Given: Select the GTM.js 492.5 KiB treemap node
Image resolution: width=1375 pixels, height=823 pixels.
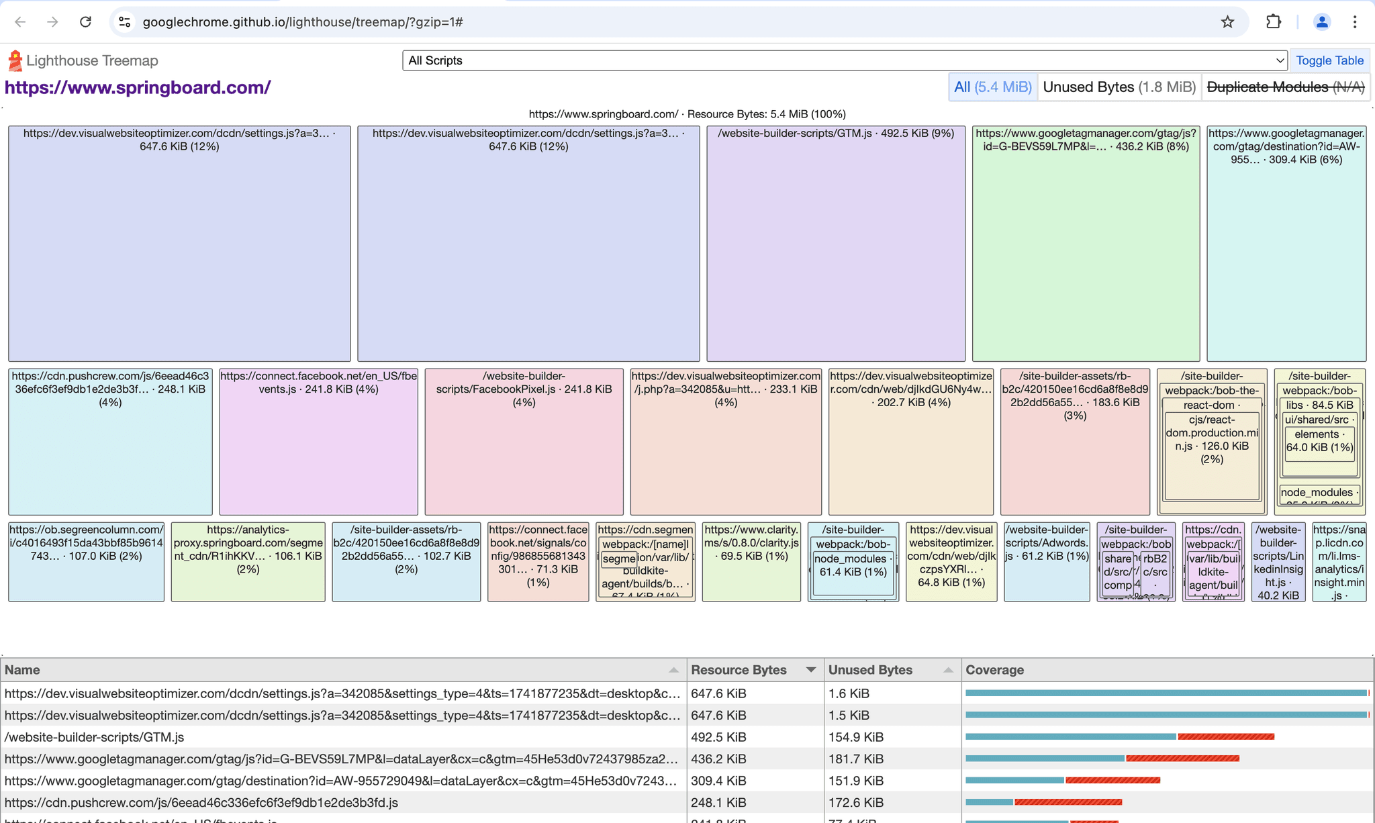Looking at the screenshot, I should (x=836, y=244).
